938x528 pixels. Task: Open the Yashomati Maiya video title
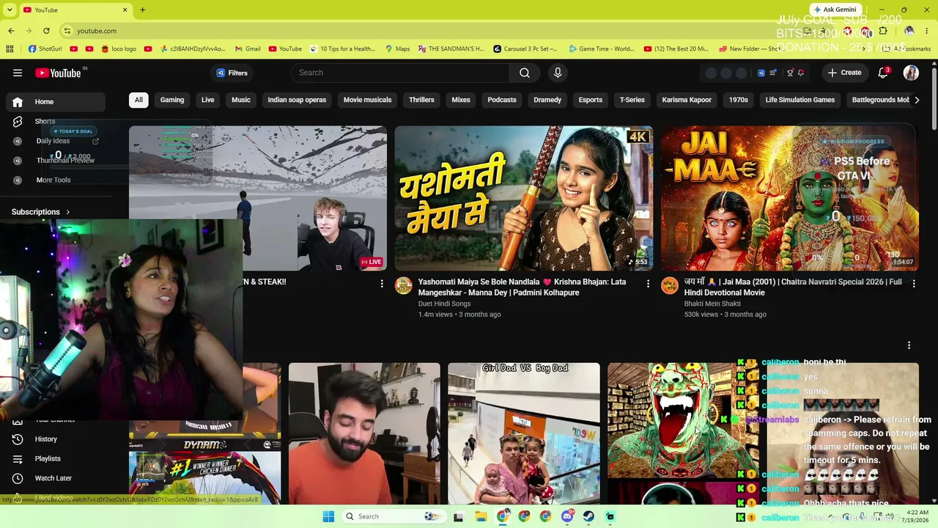coord(522,287)
